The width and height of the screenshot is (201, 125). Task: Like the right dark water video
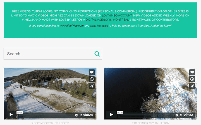point(192,72)
